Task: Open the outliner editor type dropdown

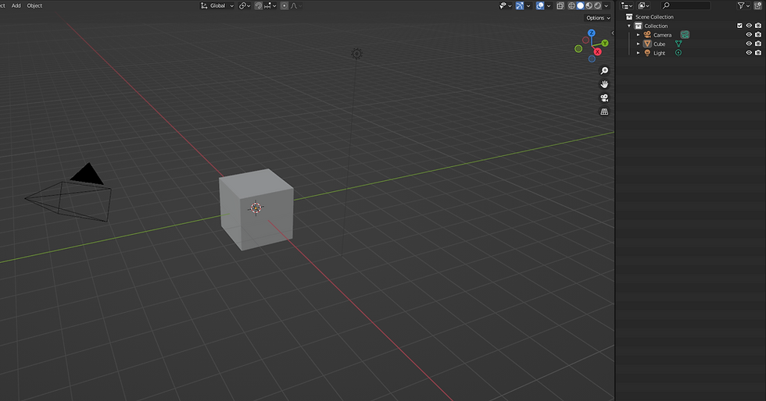Action: pos(627,6)
